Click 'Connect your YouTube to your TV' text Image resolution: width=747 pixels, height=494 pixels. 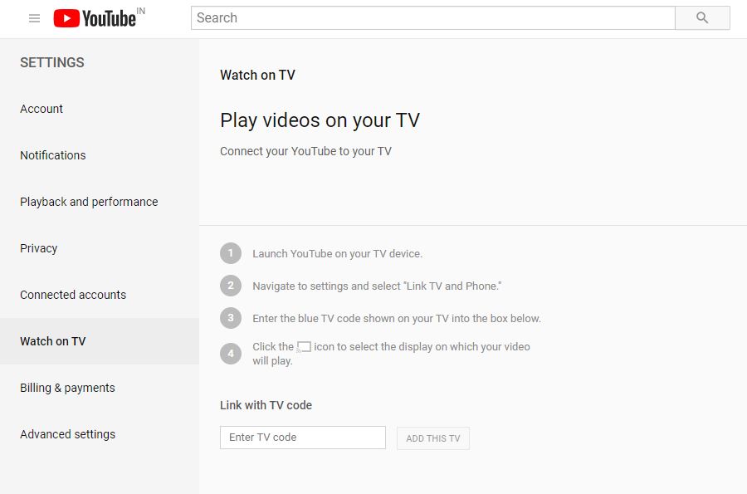click(x=305, y=151)
